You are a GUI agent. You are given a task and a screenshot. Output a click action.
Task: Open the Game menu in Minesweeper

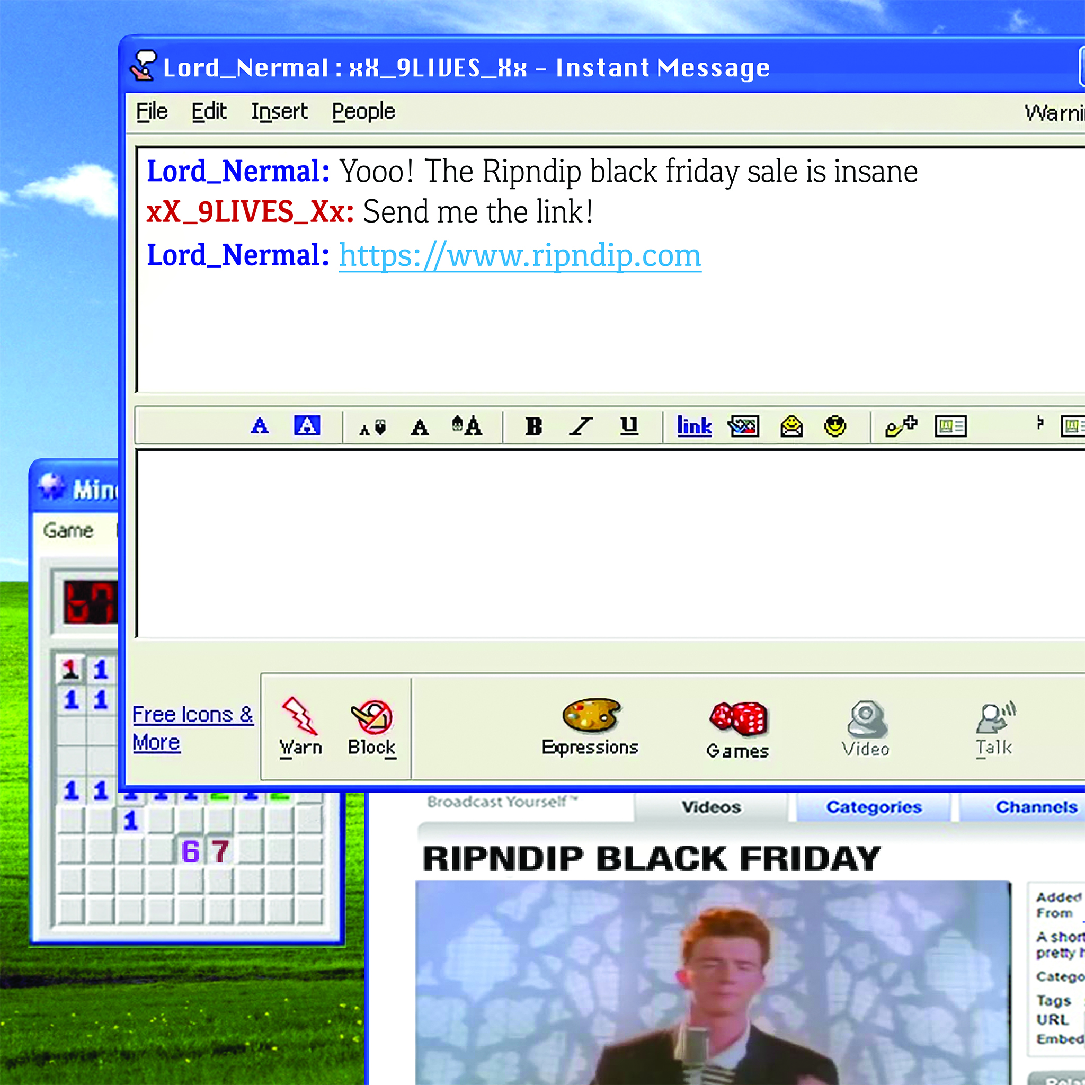pos(68,530)
